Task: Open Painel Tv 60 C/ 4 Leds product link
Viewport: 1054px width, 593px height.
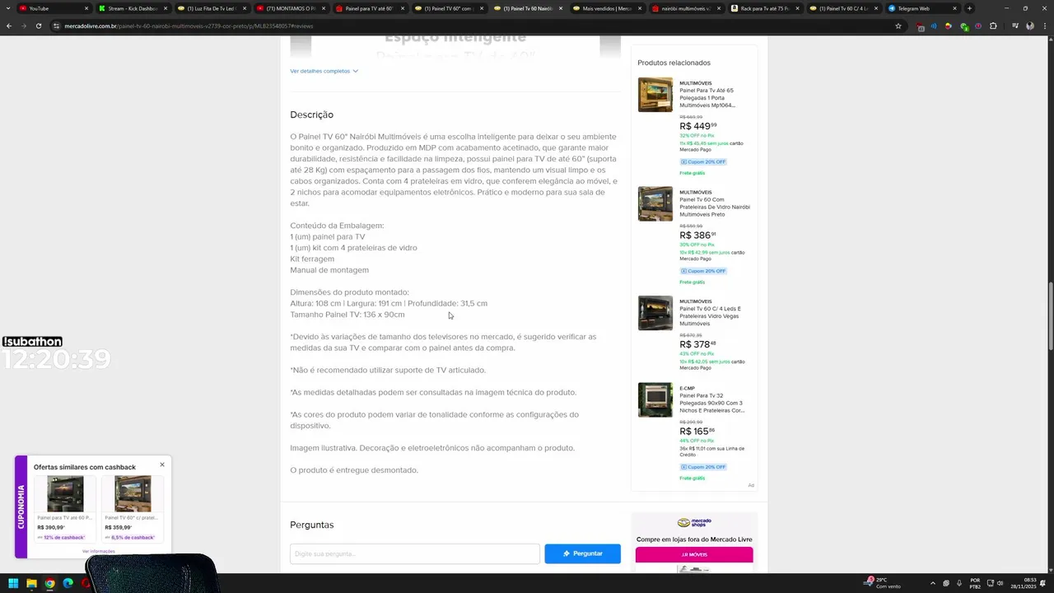Action: click(710, 316)
